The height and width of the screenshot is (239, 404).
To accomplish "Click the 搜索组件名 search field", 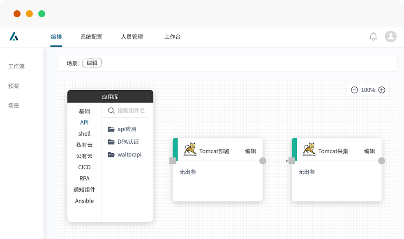I will 131,111.
